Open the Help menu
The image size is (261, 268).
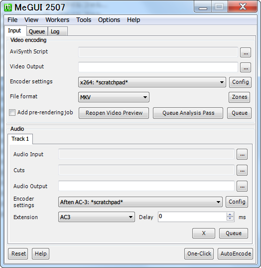133,20
